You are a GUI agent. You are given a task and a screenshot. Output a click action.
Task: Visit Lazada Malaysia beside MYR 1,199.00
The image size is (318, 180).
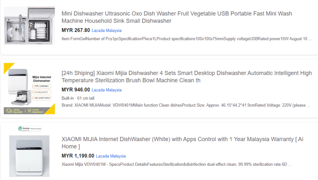point(111,156)
